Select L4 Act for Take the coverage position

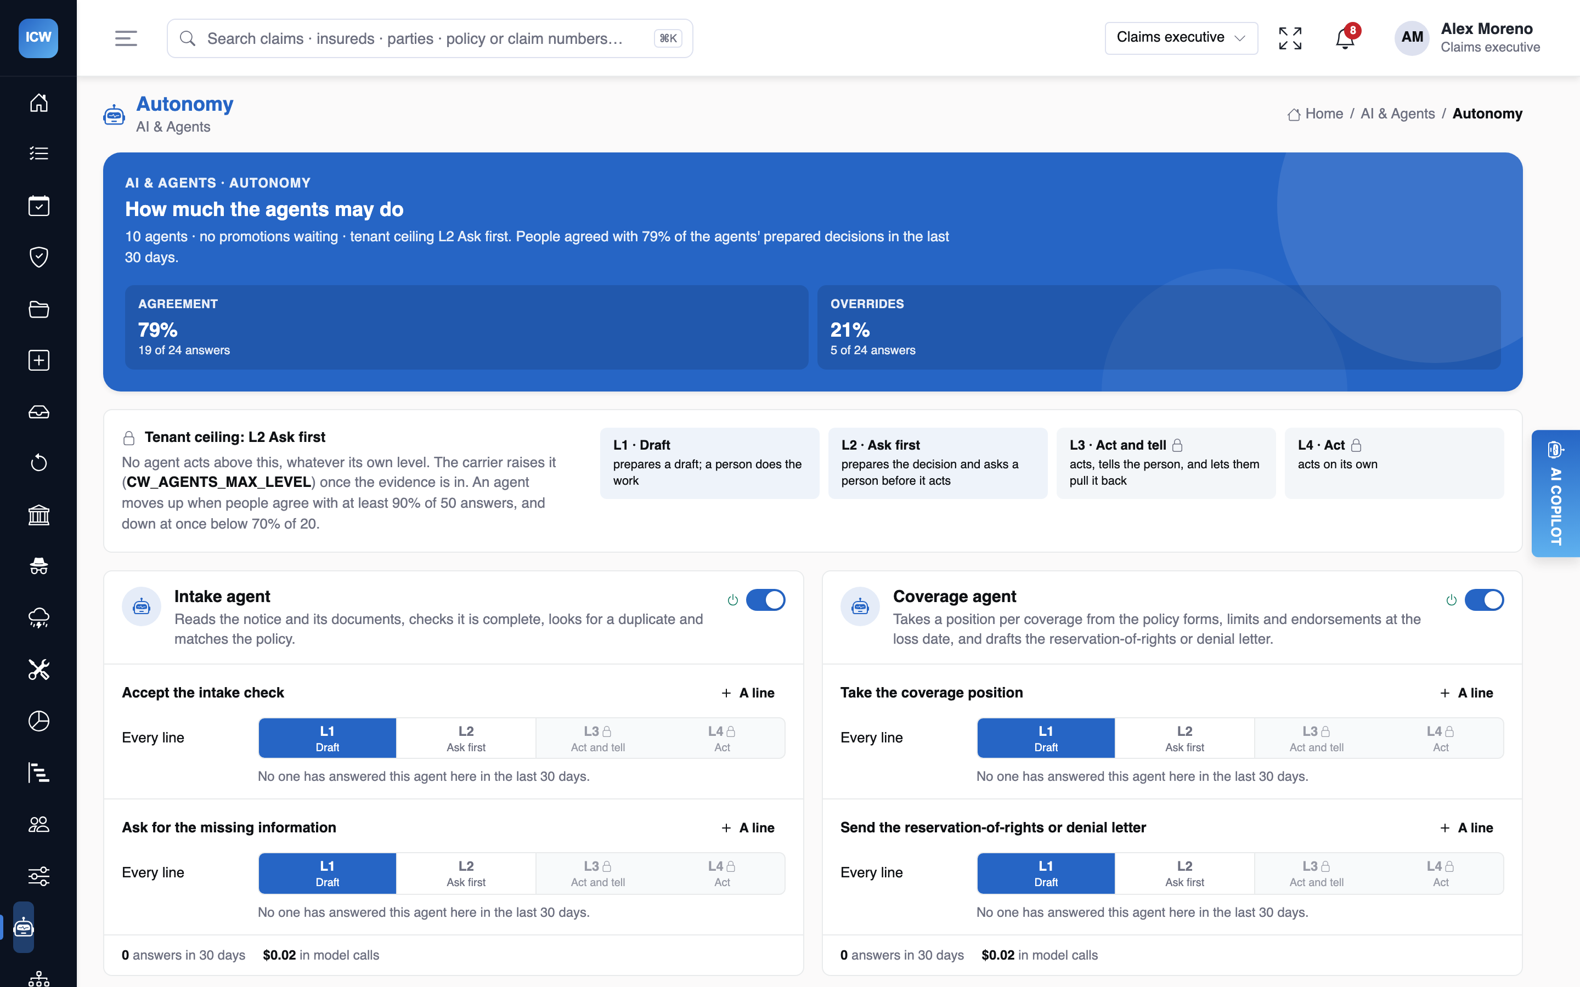(1440, 738)
